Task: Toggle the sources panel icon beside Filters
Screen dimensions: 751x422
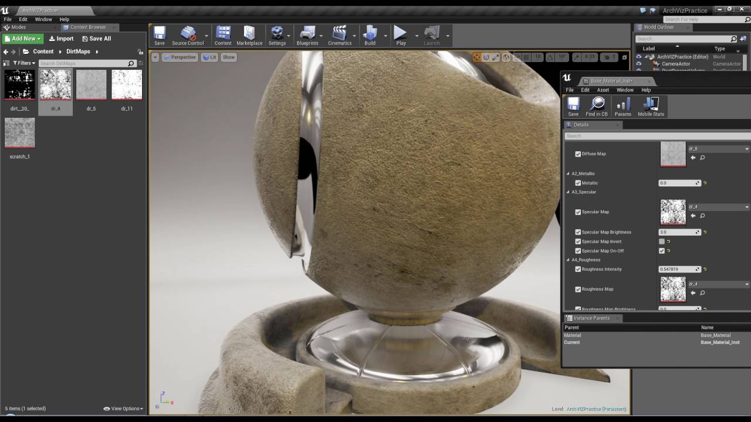Action: (x=6, y=63)
